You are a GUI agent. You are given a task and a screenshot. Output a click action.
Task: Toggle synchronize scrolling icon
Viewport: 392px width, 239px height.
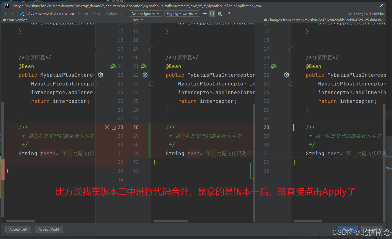coord(212,13)
